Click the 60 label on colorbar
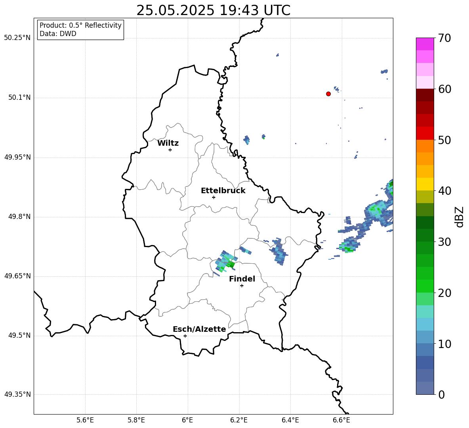The height and width of the screenshot is (428, 469). pos(444,89)
